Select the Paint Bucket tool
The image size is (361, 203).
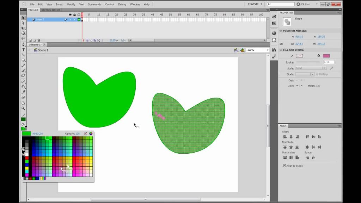23,87
